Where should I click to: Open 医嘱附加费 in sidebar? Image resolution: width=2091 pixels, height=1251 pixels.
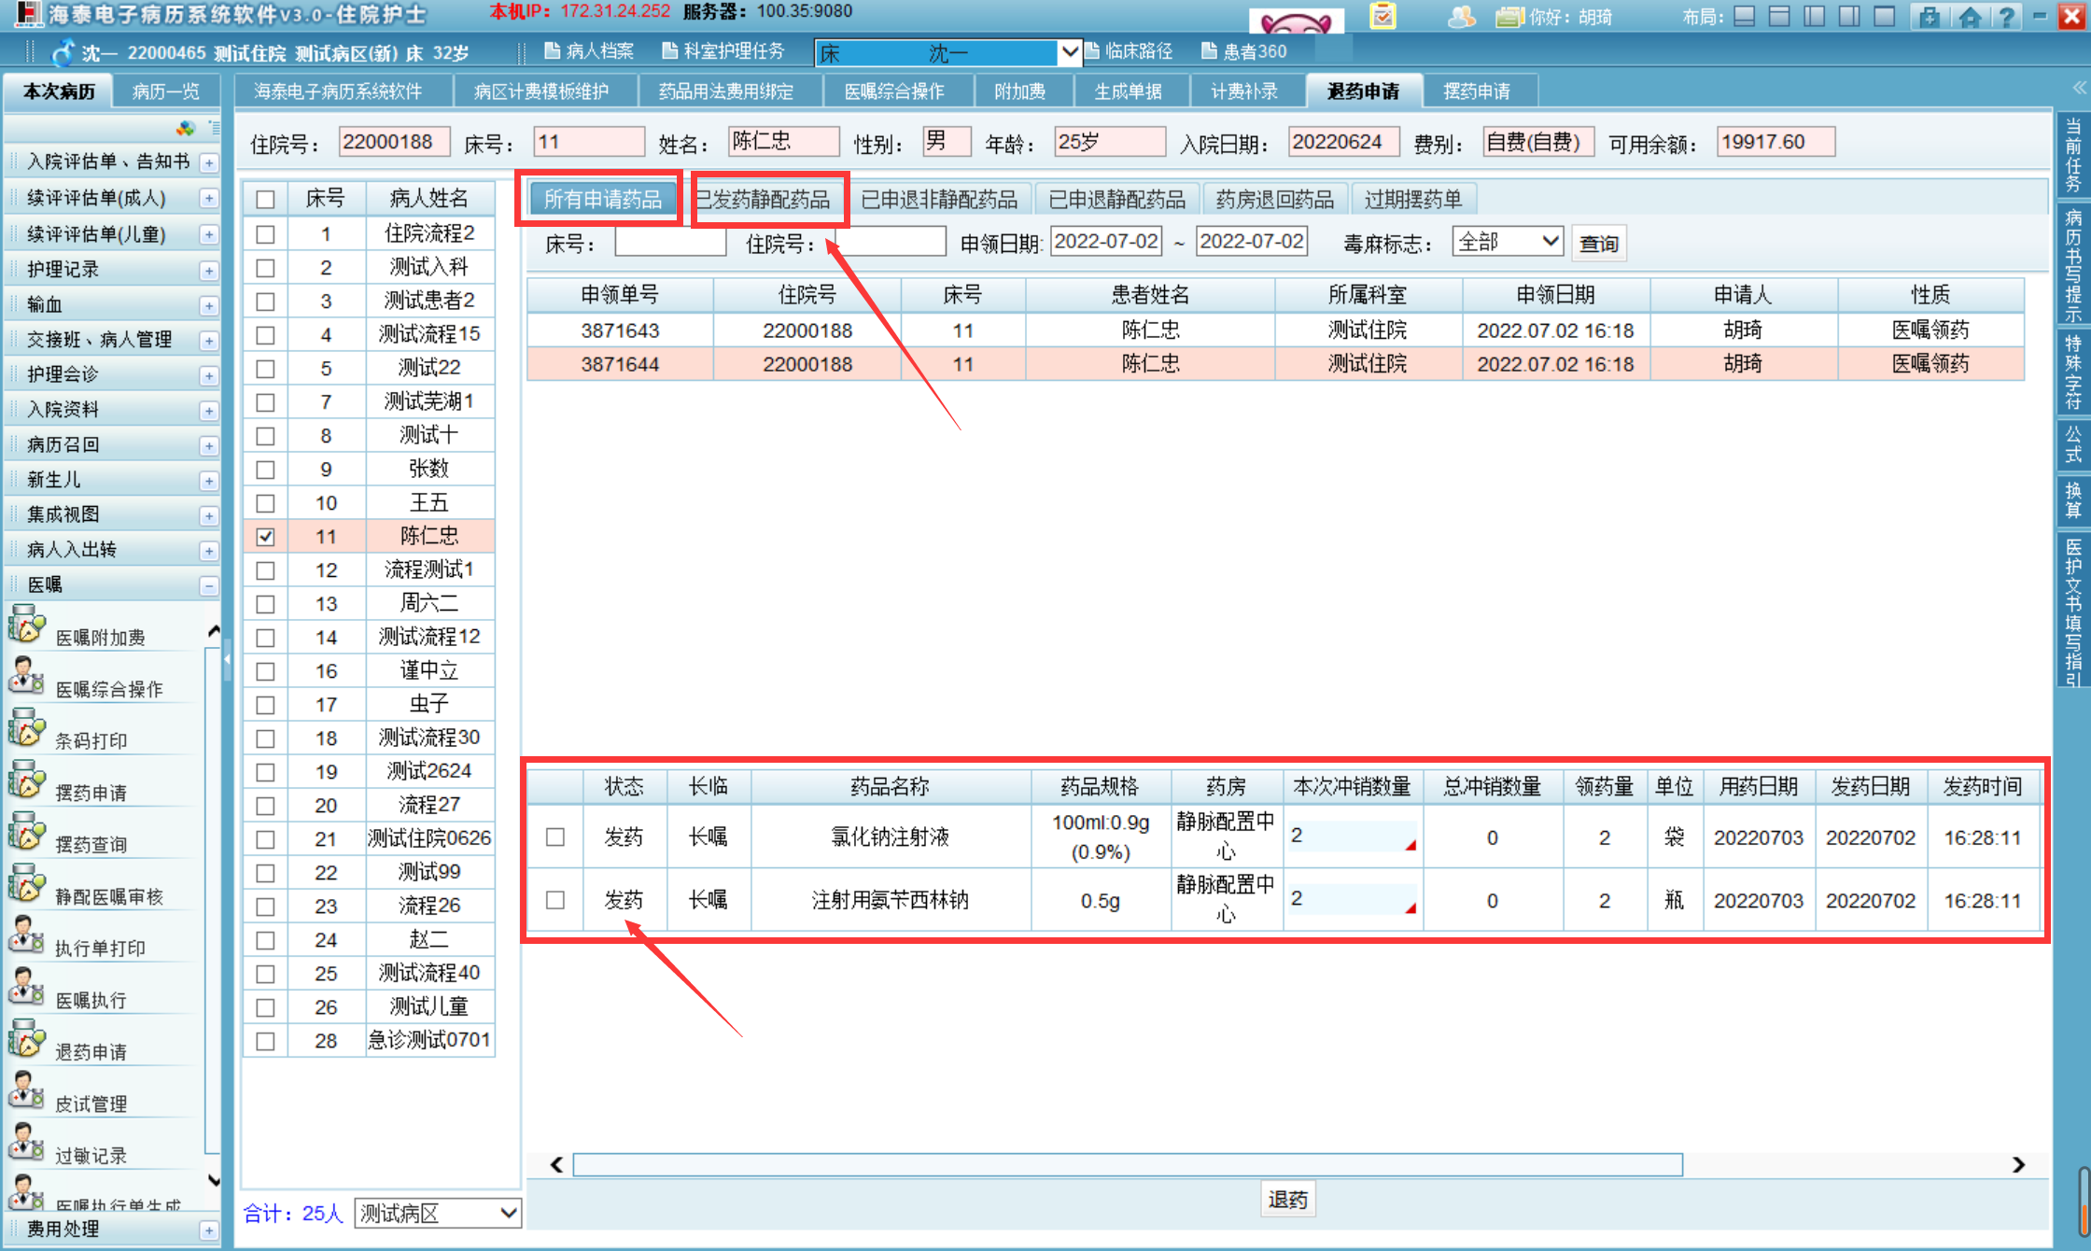(x=100, y=637)
